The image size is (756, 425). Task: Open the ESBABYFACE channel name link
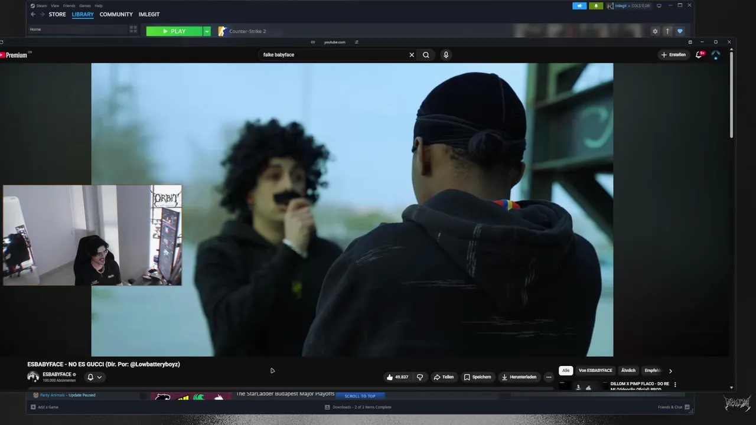[57, 374]
